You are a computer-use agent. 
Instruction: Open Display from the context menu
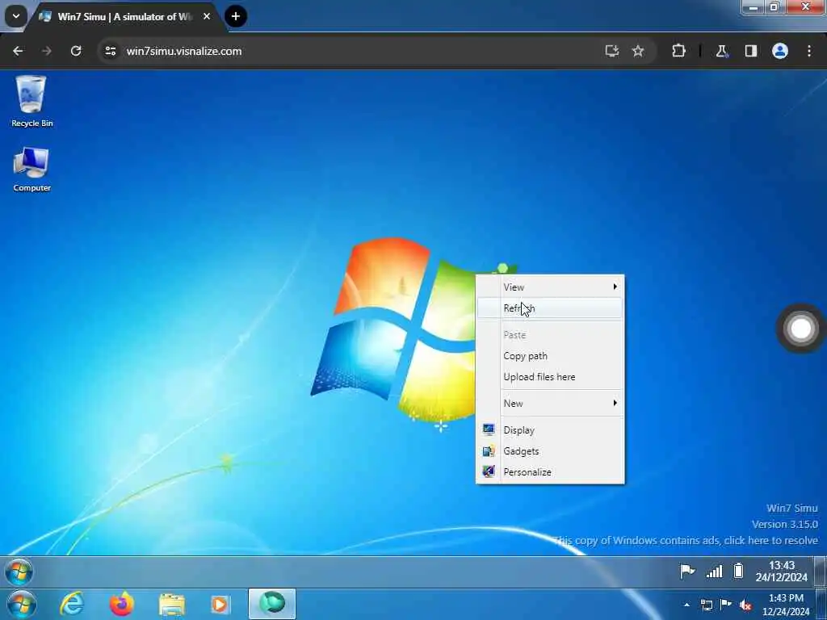550,430
